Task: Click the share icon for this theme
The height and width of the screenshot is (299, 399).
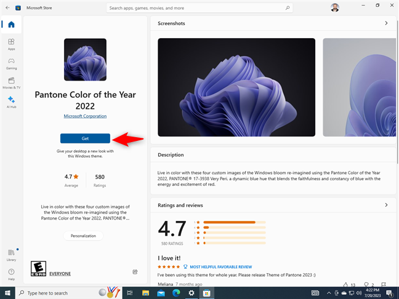Action: pyautogui.click(x=135, y=271)
